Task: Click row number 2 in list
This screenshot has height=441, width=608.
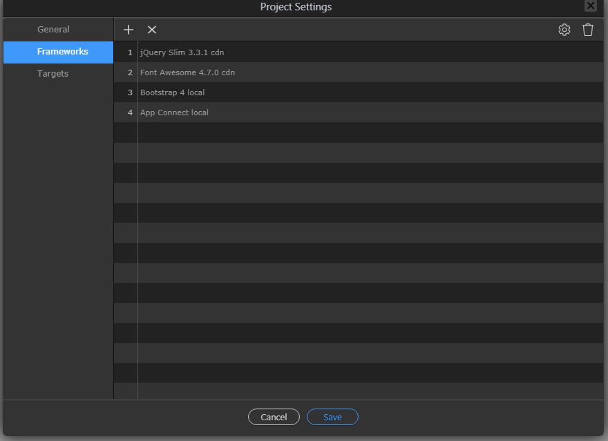Action: point(130,72)
